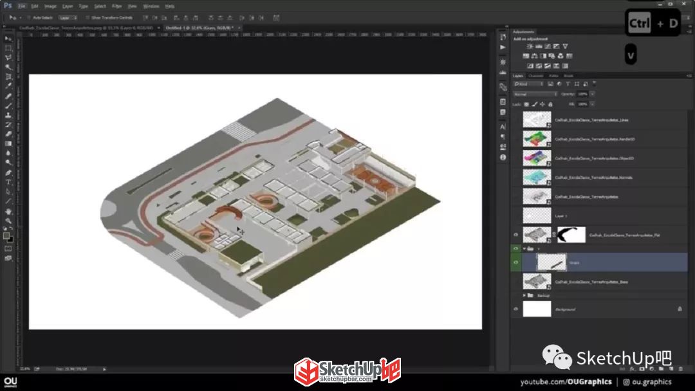Select the Rectangular Marquee tool

point(8,48)
